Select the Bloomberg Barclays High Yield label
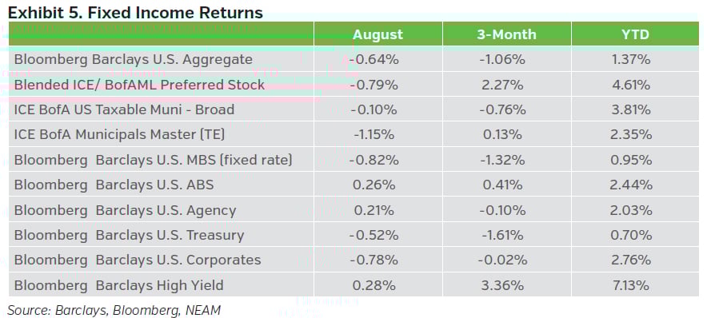 tap(118, 285)
